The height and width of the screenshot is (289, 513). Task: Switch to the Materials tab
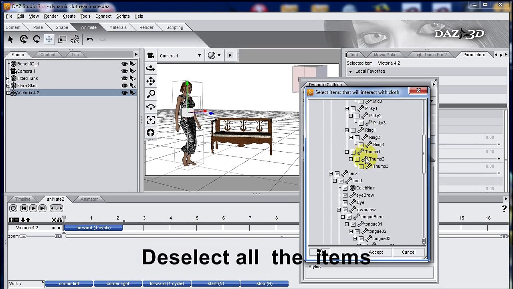[118, 27]
